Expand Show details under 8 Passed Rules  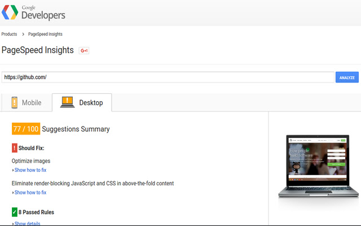point(27,223)
